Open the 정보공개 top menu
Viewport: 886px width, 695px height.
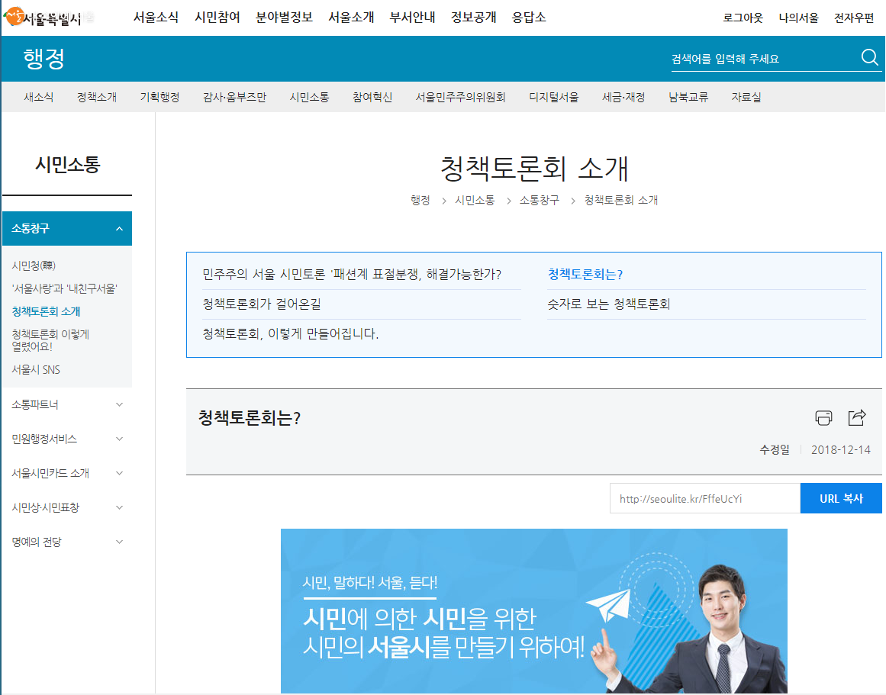(x=473, y=18)
